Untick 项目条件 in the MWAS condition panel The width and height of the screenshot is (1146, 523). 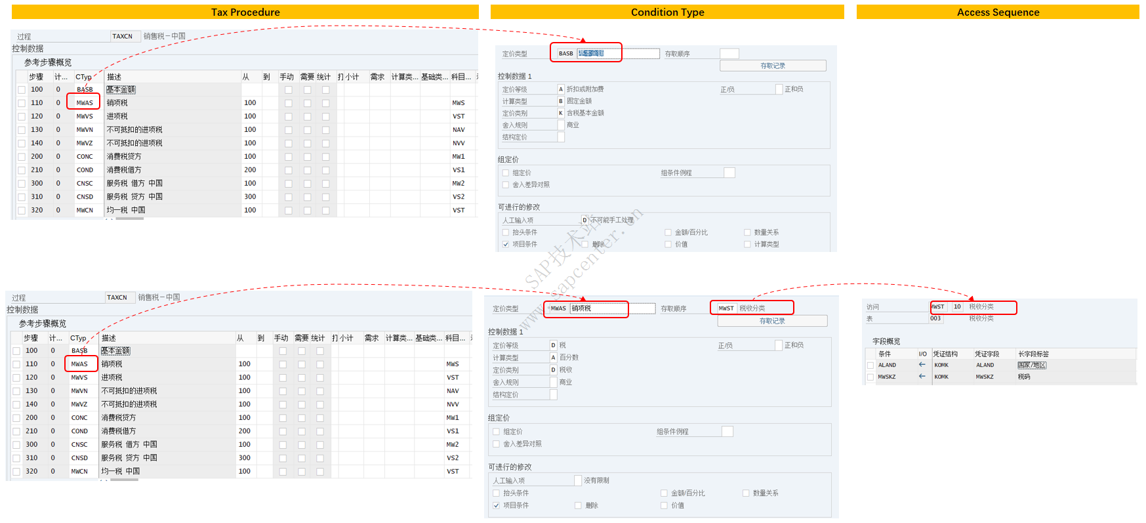(497, 505)
